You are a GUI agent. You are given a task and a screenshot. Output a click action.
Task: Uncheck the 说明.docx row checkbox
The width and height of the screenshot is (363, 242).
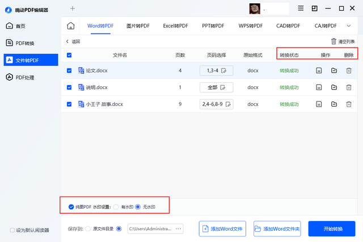pos(69,87)
